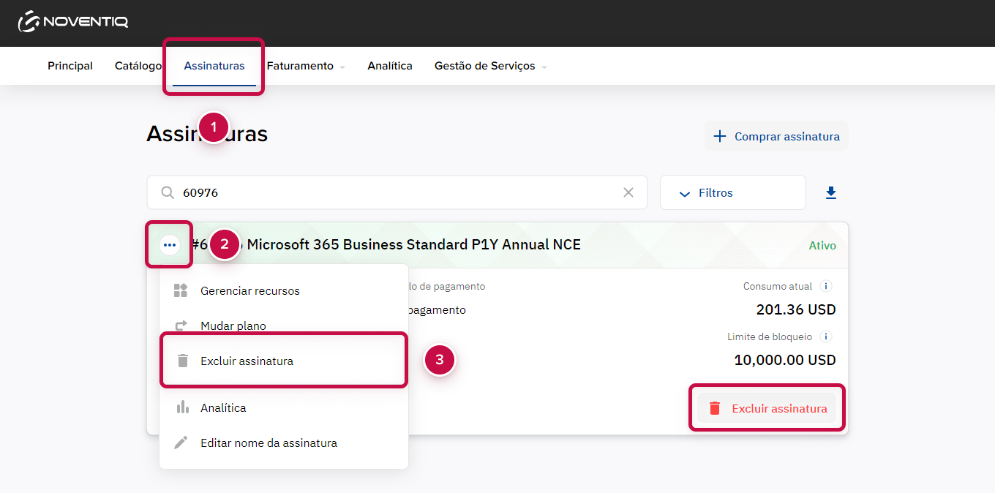The height and width of the screenshot is (493, 995).
Task: Clear the search field with X icon
Action: [x=628, y=192]
